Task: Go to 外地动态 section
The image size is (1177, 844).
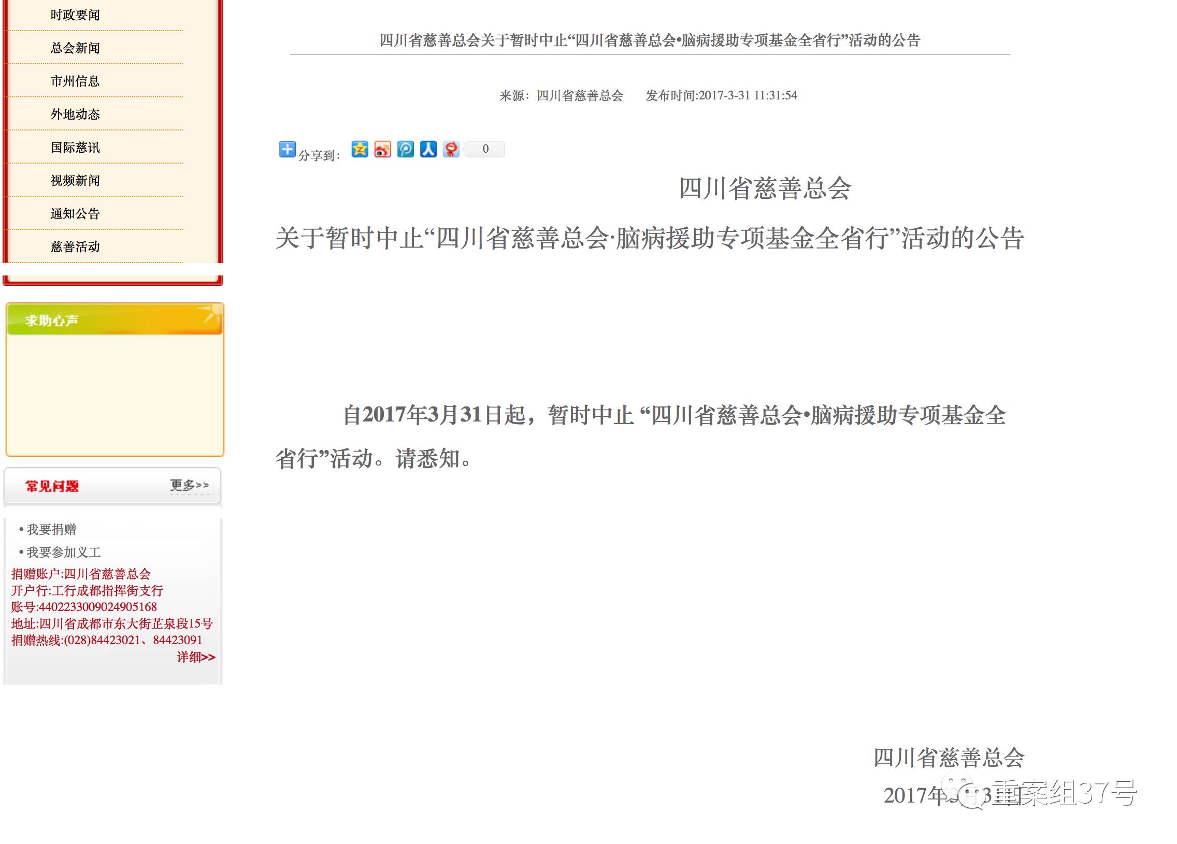Action: click(75, 114)
